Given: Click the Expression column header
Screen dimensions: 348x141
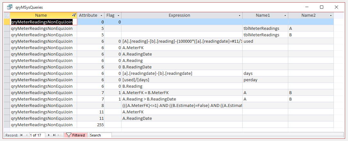Looking at the screenshot, I should tap(179, 15).
